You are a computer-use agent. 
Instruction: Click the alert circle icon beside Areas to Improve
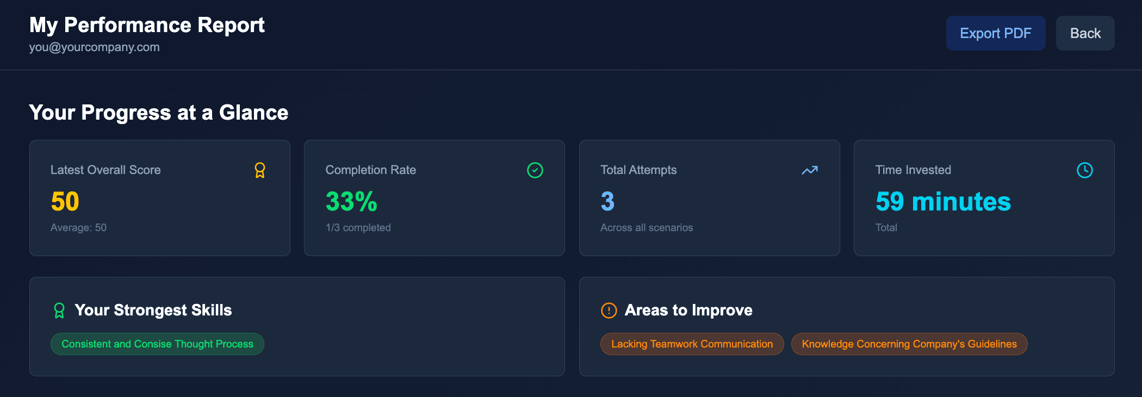point(609,311)
